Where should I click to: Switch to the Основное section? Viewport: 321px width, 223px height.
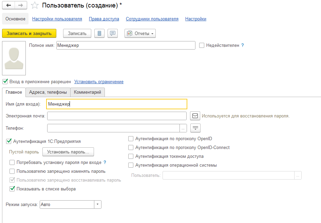[x=15, y=19]
